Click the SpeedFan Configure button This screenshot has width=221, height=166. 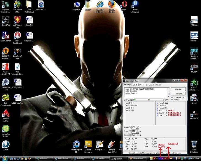(178, 94)
